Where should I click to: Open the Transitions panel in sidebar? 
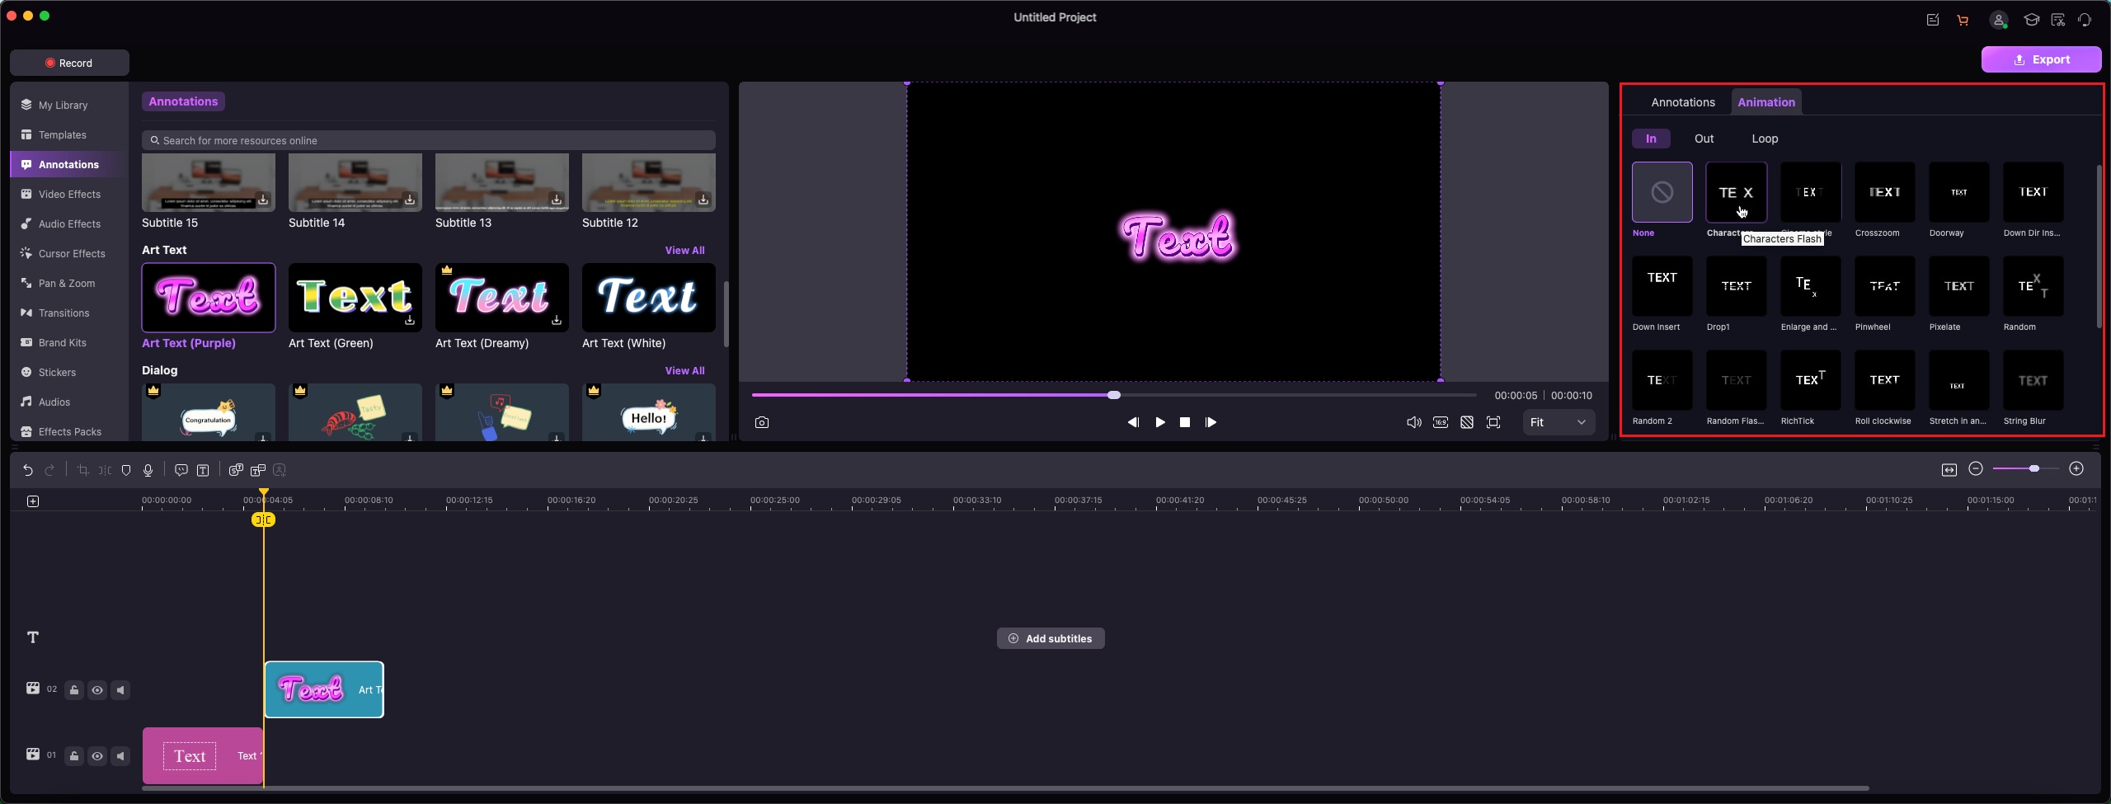[63, 313]
